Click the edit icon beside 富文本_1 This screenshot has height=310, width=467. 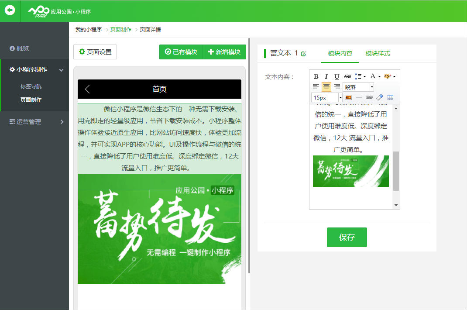(304, 54)
